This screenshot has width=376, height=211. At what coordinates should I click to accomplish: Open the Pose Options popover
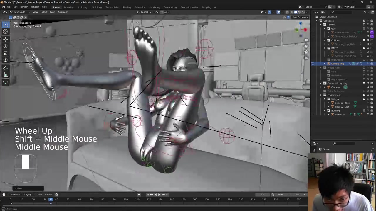click(x=300, y=17)
